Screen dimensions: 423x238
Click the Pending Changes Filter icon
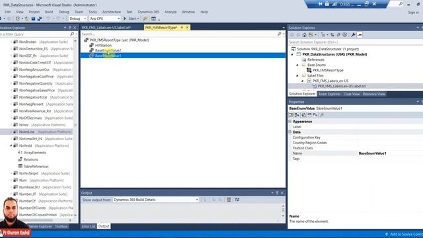click(323, 35)
